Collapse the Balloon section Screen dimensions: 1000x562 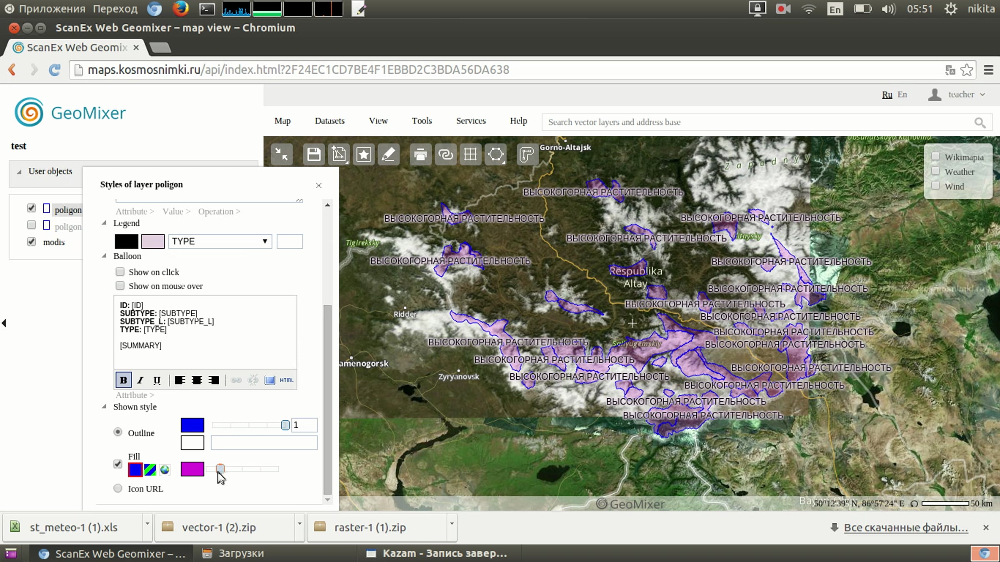(104, 256)
